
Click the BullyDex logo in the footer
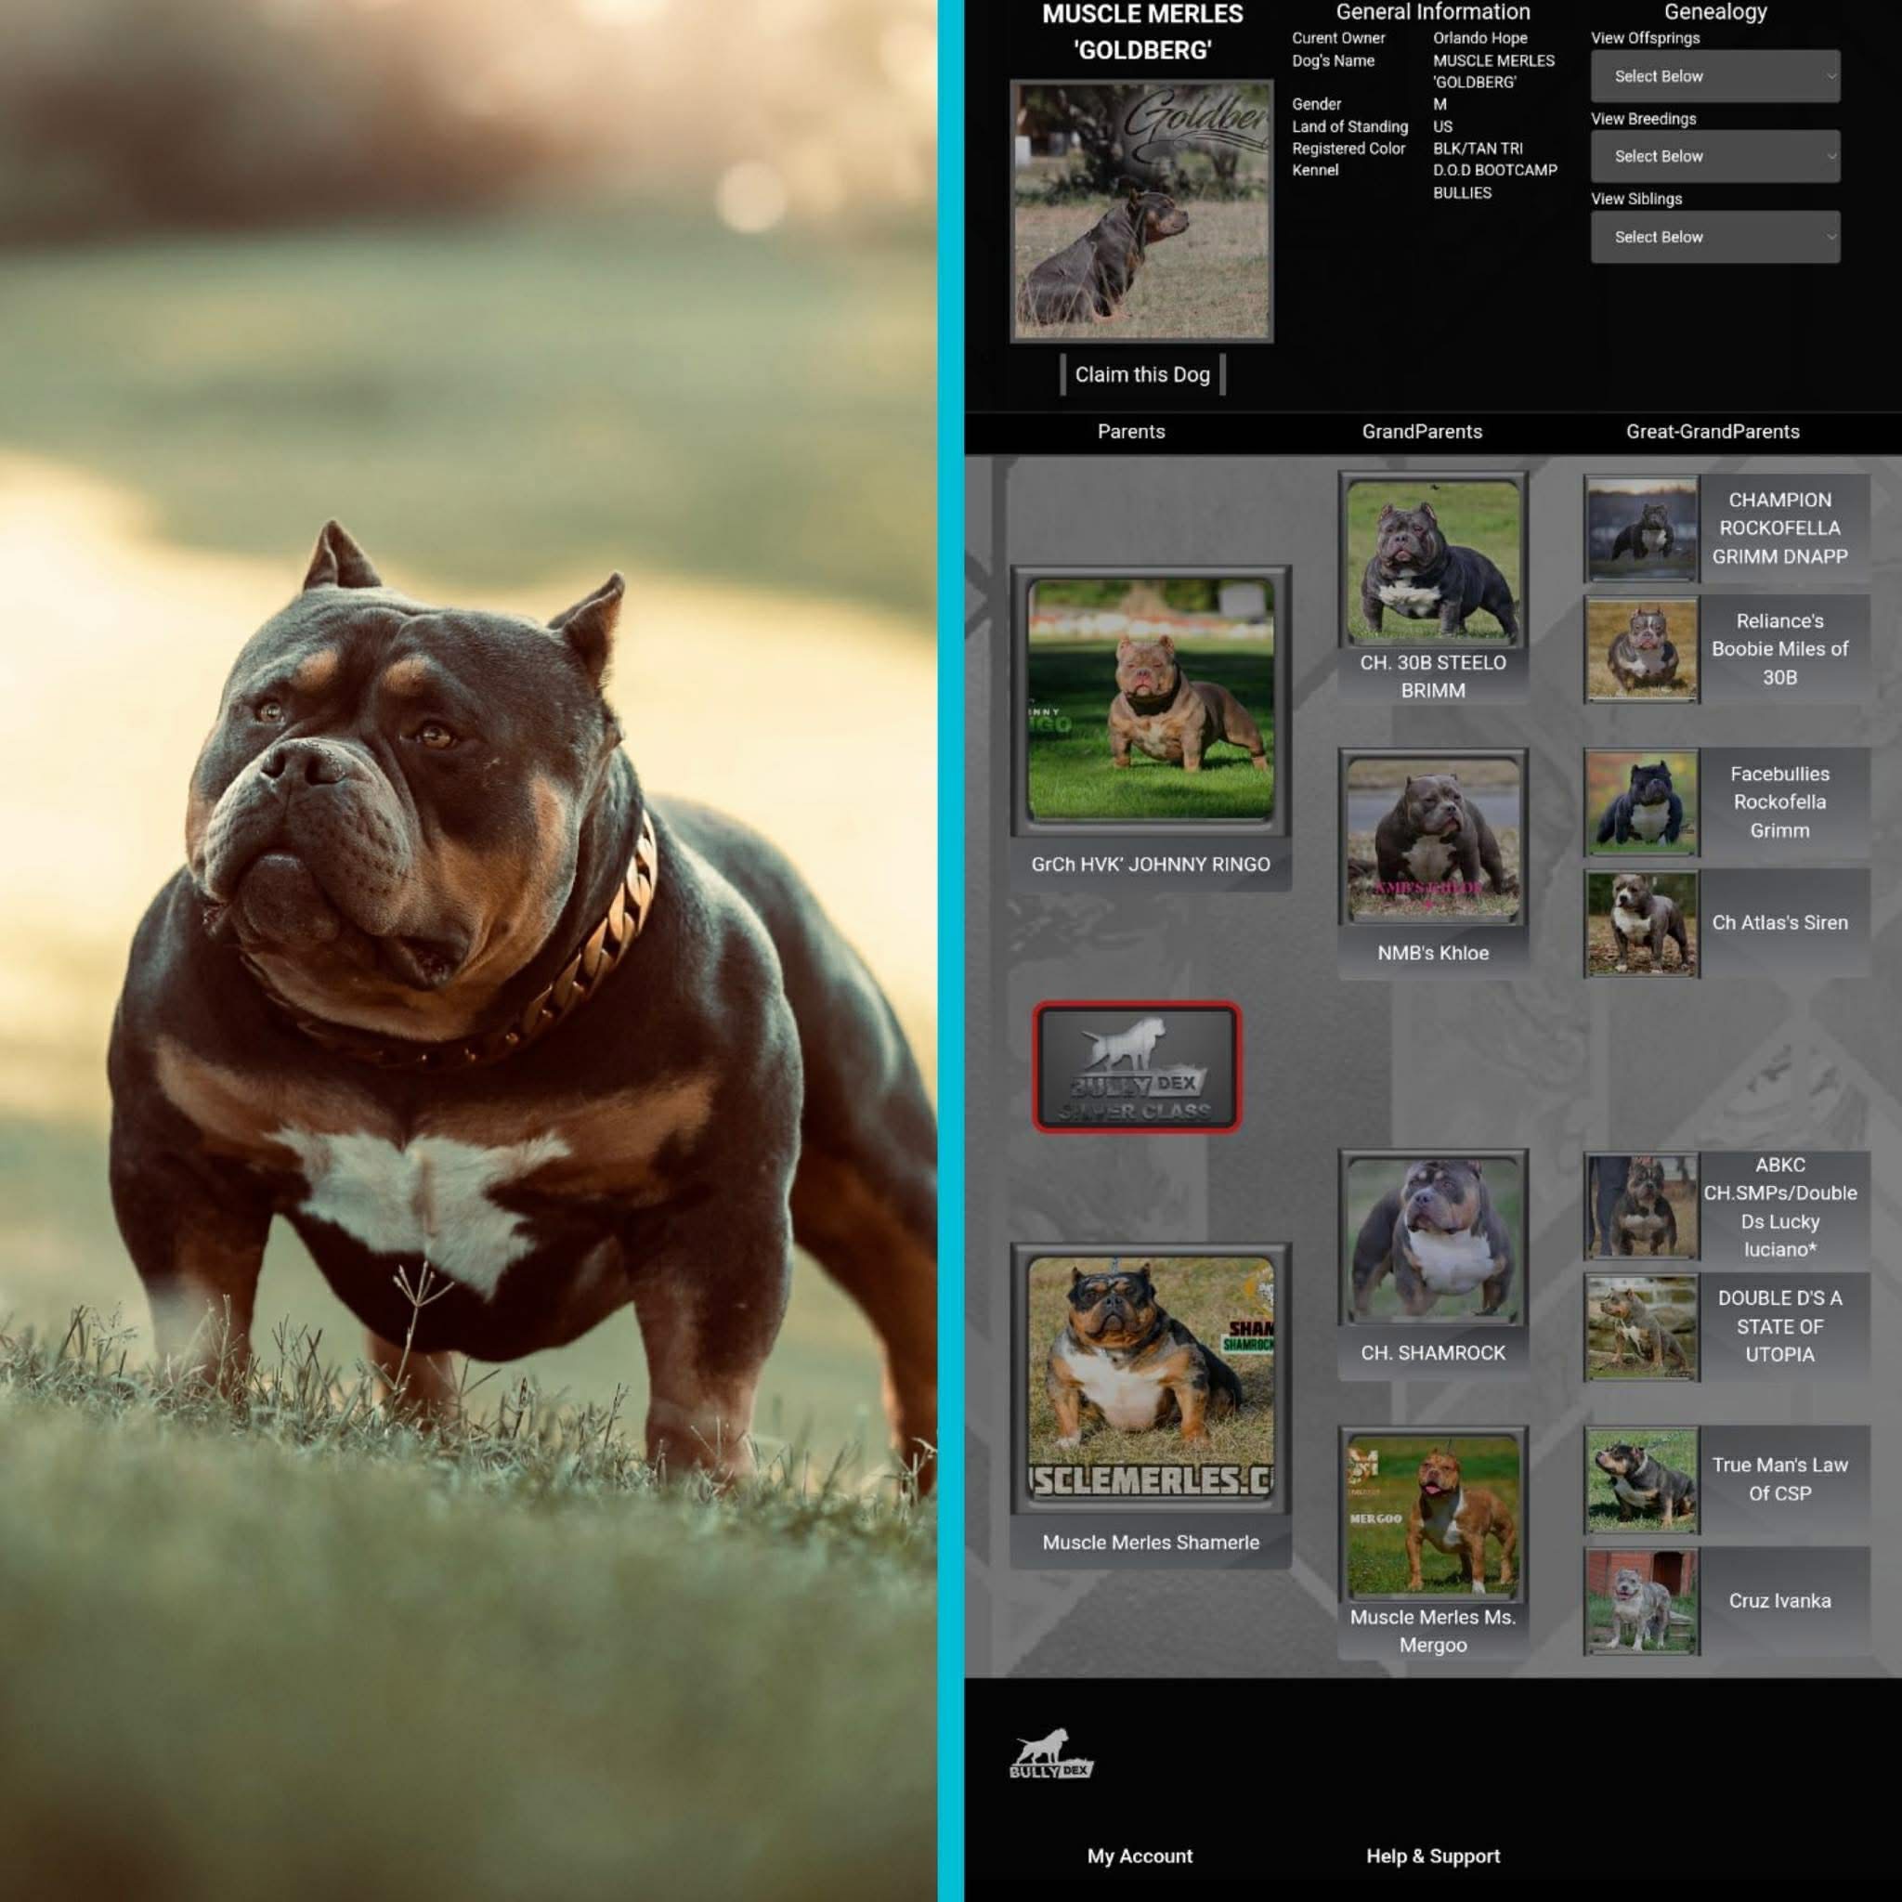(x=1051, y=1754)
